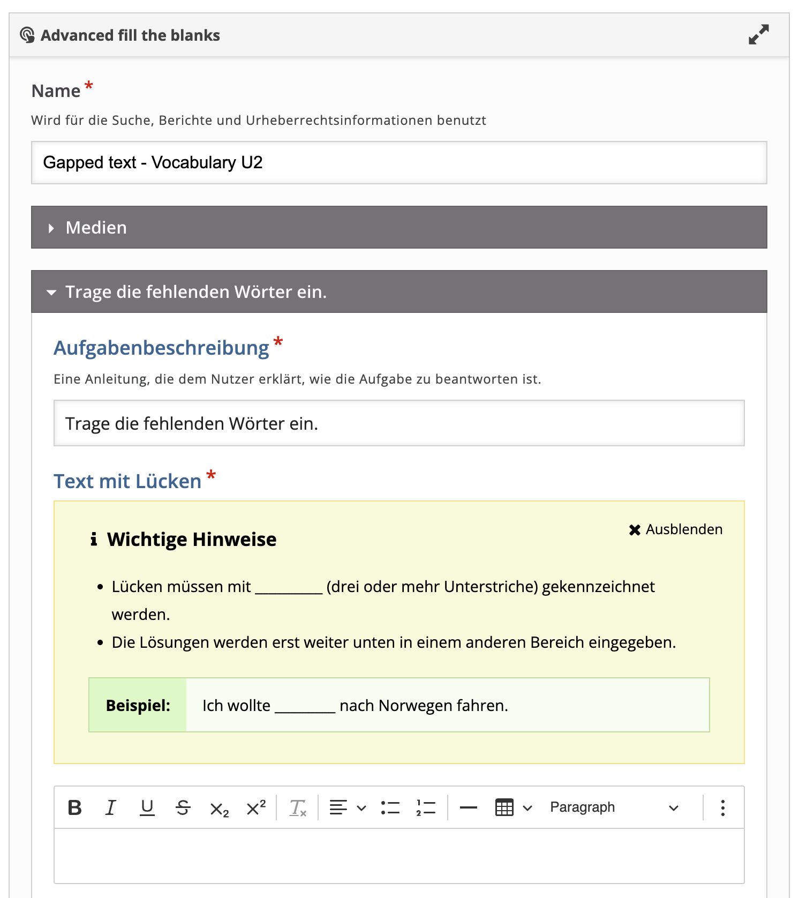
Task: Click the underline formatting icon
Action: (x=147, y=807)
